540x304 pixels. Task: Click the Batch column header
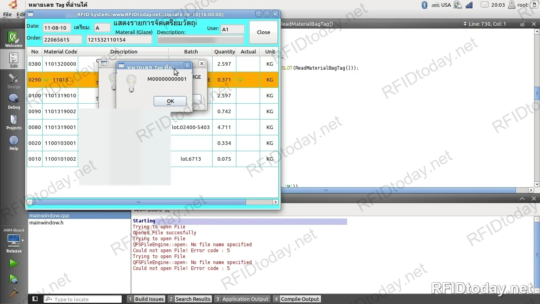191,52
